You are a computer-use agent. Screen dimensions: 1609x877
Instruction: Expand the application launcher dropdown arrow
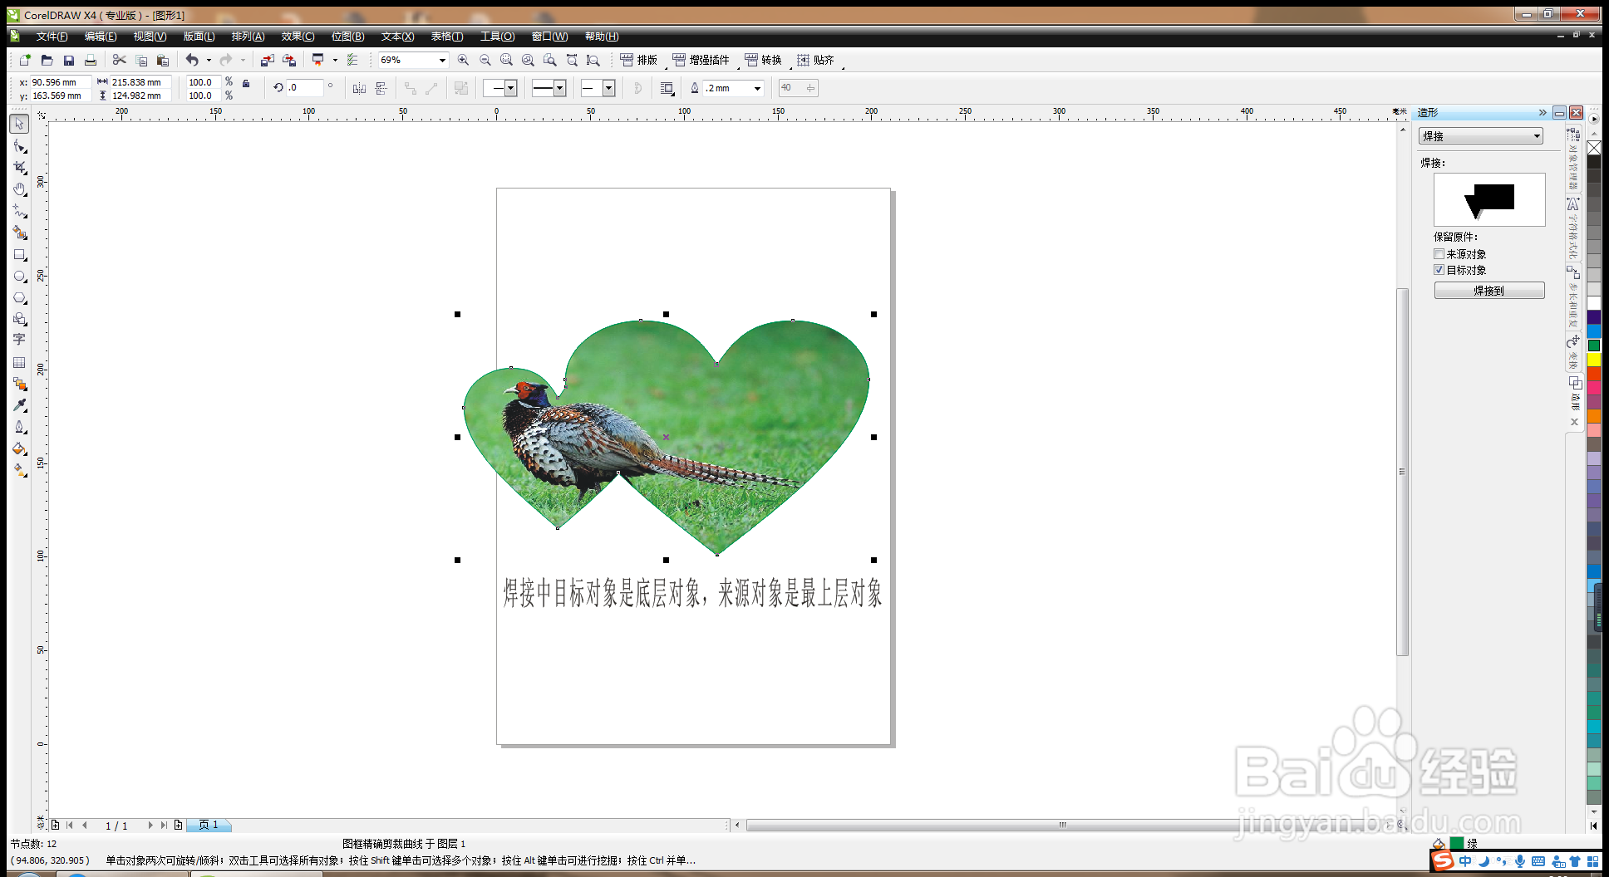click(335, 60)
